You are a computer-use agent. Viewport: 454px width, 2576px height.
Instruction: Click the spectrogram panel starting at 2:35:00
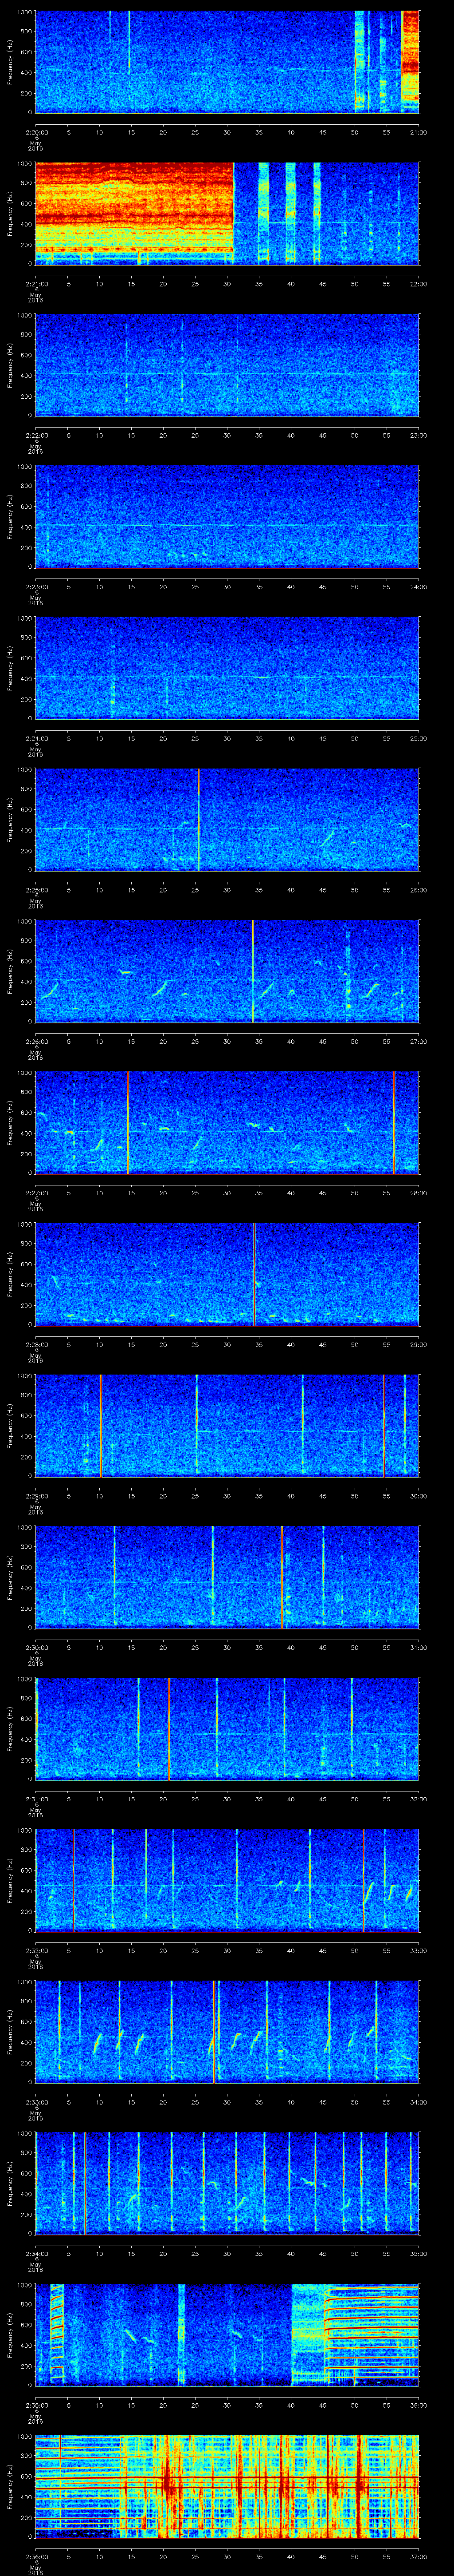(x=227, y=2334)
